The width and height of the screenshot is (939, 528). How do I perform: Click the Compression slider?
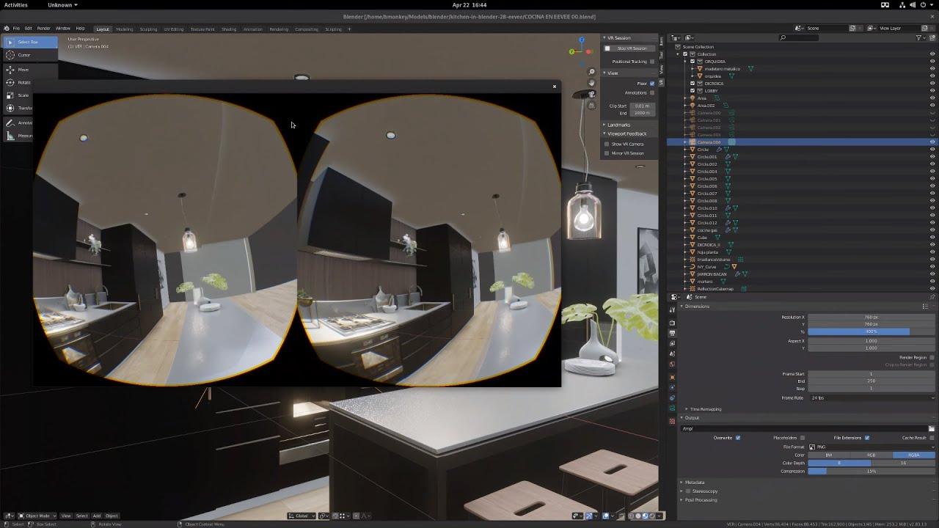[872, 471]
